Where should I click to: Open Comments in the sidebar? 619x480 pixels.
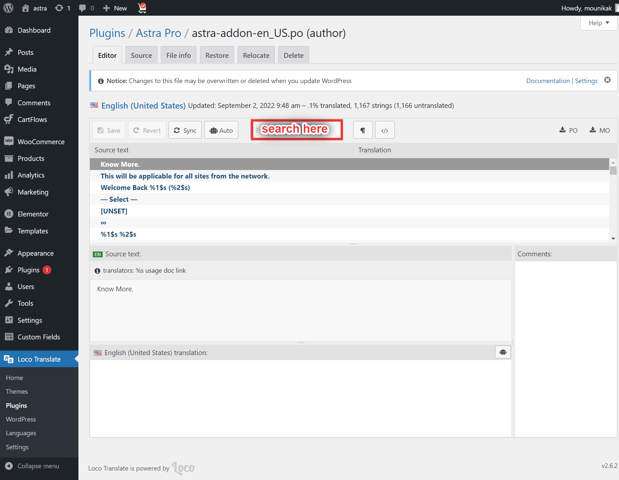(39, 103)
